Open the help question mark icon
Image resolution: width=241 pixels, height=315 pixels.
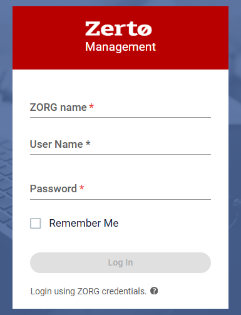(154, 291)
